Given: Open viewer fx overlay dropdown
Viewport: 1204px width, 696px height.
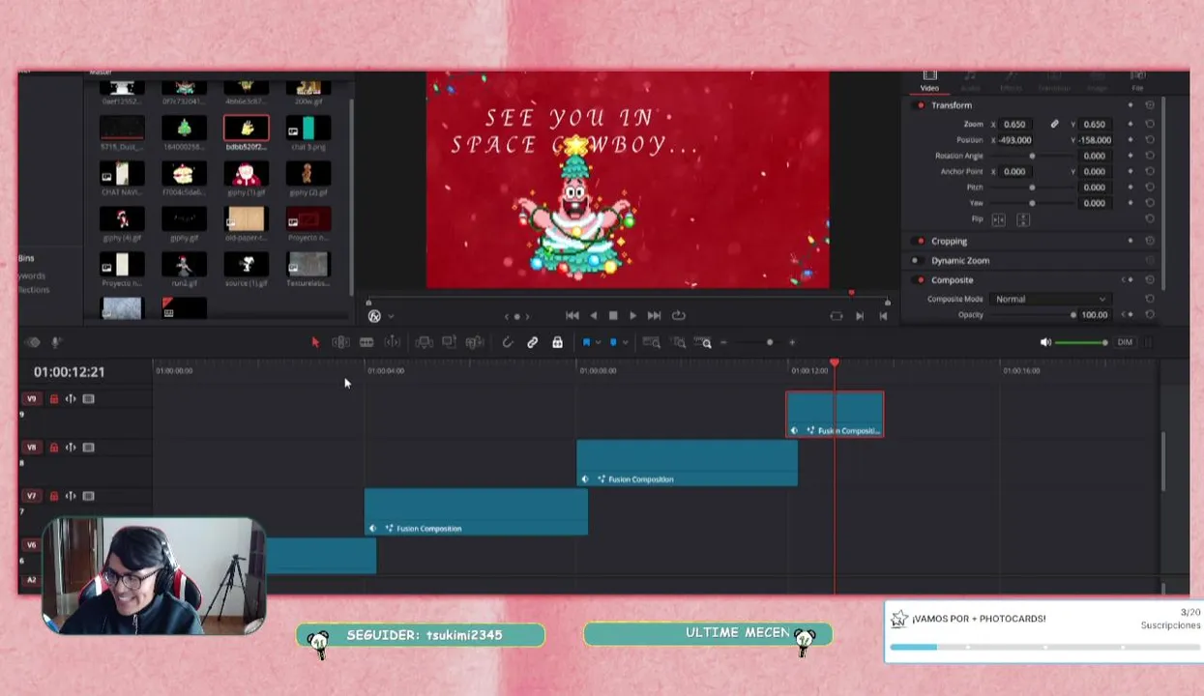Looking at the screenshot, I should [x=390, y=316].
